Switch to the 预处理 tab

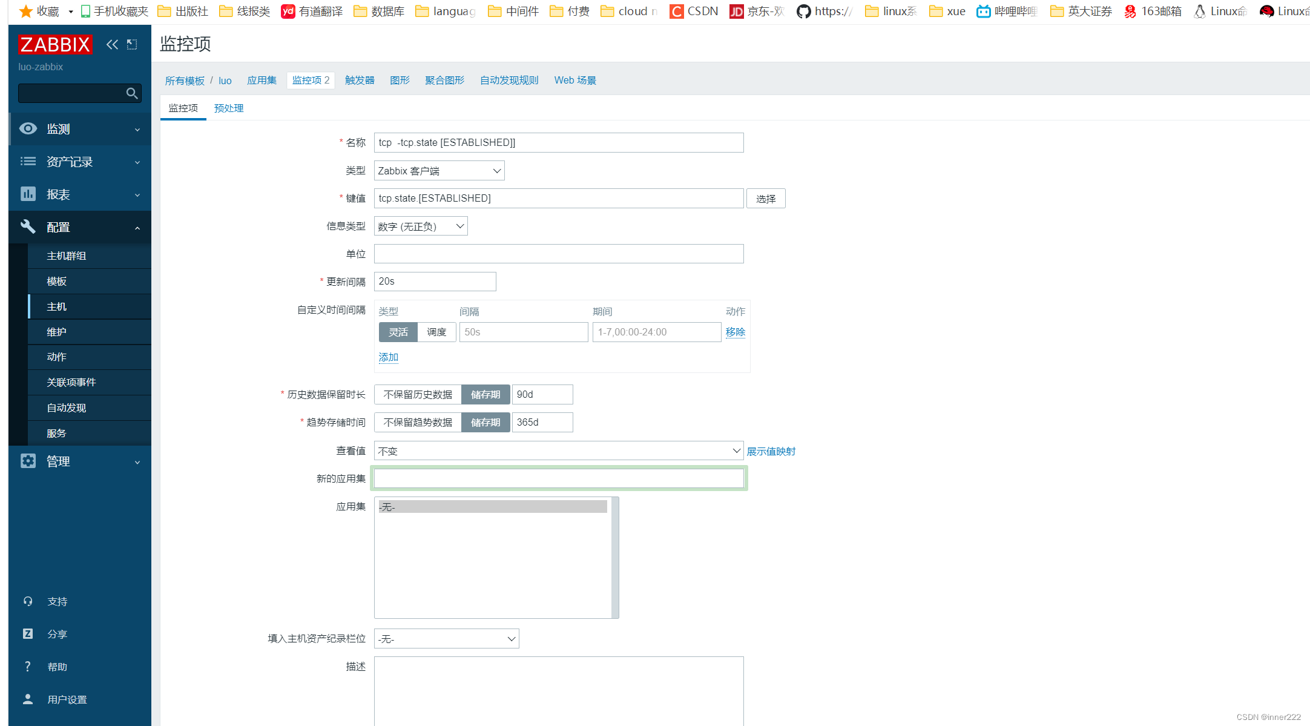pos(229,108)
